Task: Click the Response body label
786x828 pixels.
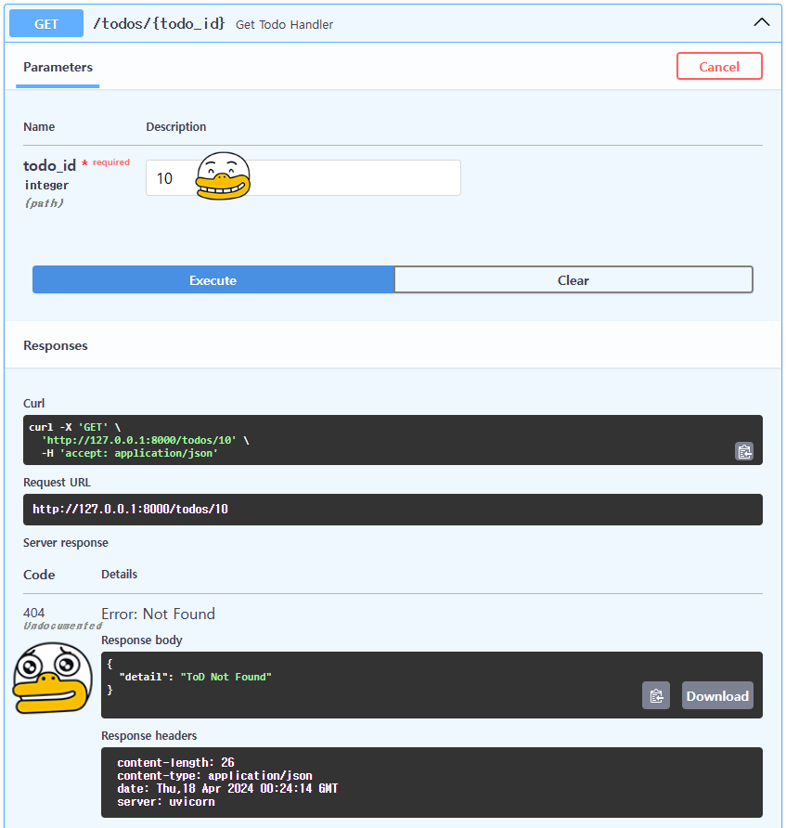Action: coord(141,640)
